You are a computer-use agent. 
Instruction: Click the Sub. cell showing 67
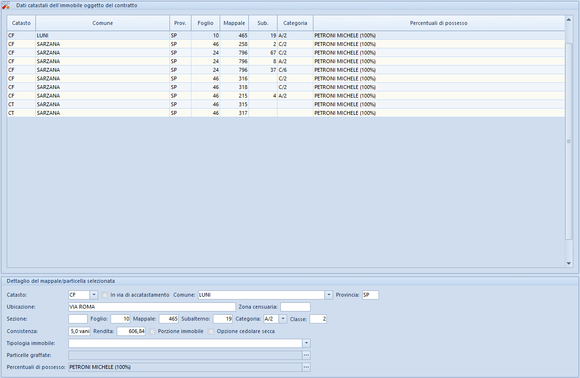[263, 53]
